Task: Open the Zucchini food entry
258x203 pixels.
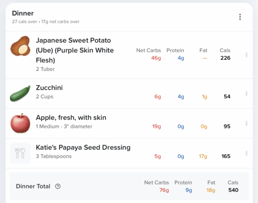Action: [x=49, y=88]
